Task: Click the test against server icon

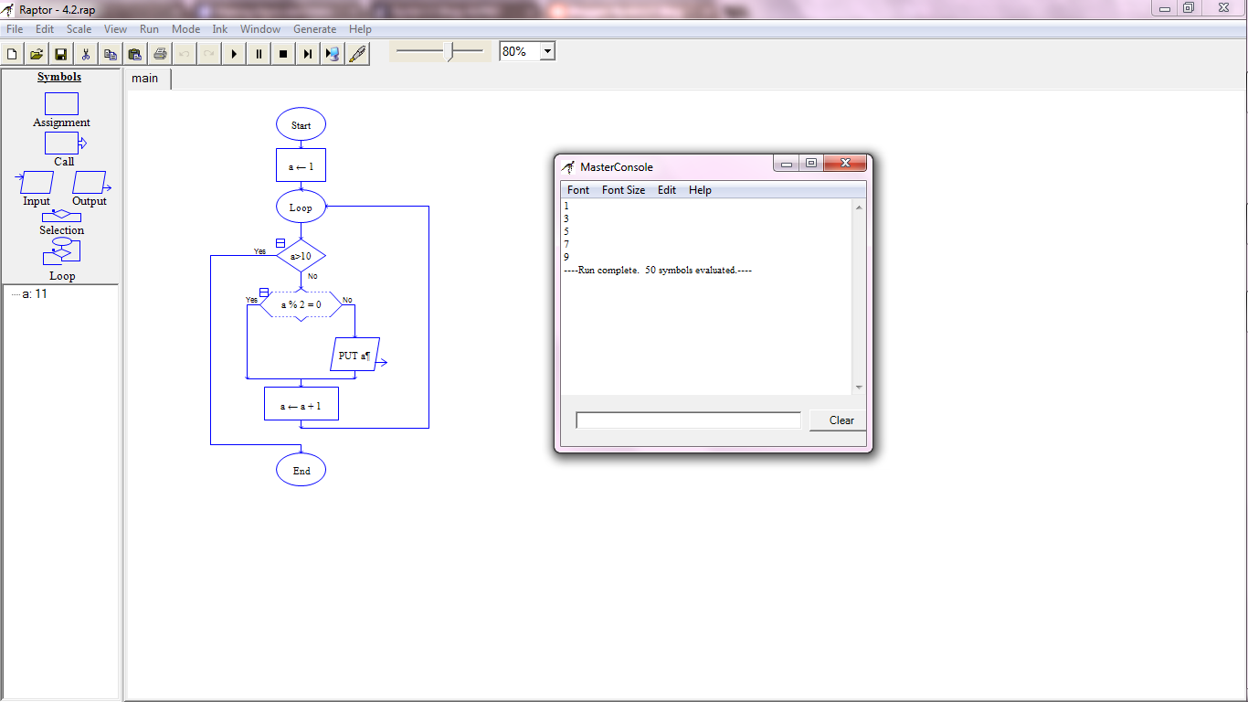Action: (x=333, y=54)
